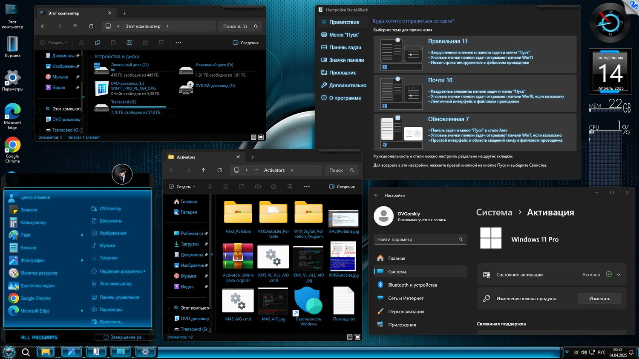Go up one level in Этот компьютер window
The height and width of the screenshot is (359, 639).
(x=75, y=26)
